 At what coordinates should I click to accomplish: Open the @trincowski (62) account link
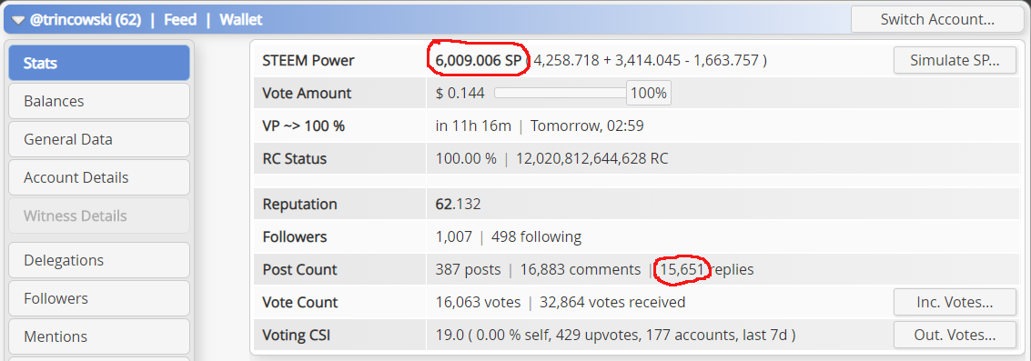click(x=86, y=20)
